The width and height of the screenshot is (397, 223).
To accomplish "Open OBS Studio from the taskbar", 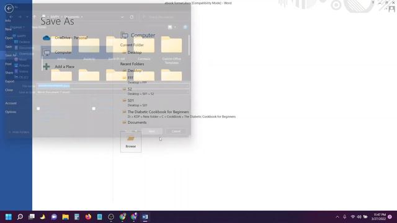I will [x=111, y=217].
